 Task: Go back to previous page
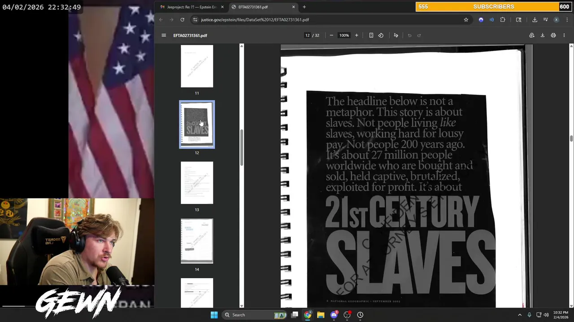click(x=161, y=20)
